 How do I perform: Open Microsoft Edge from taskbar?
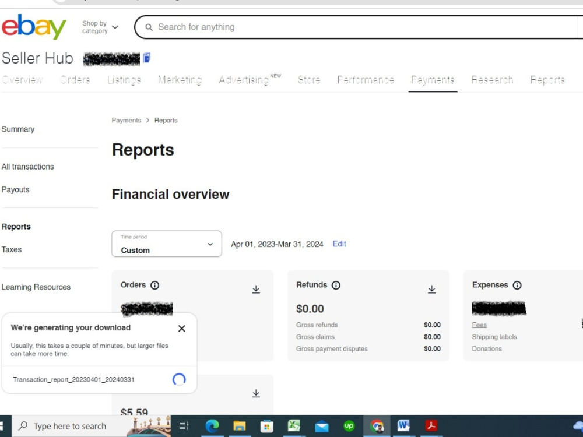click(x=212, y=426)
